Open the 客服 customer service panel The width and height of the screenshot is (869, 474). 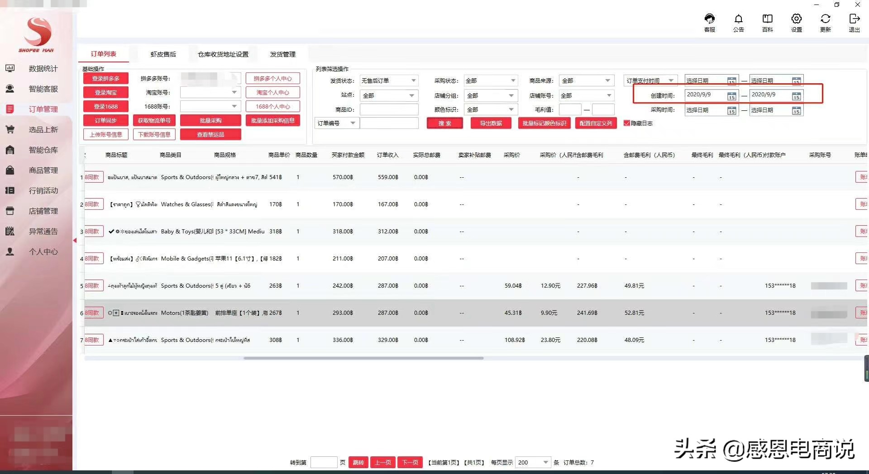click(x=709, y=23)
